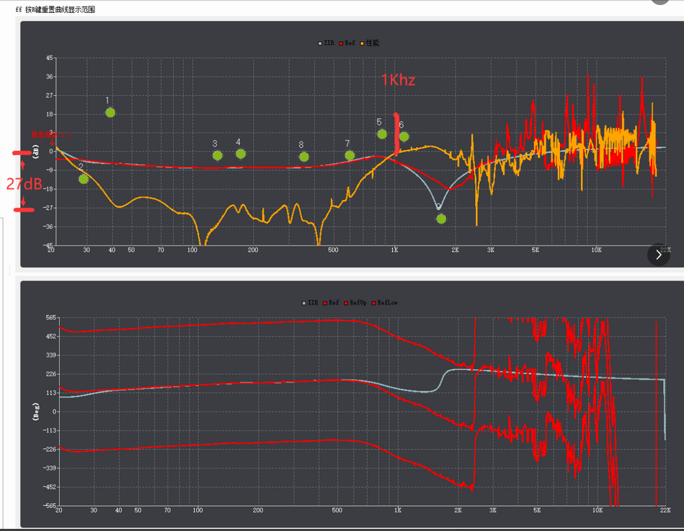Select filter node 1 on the dB chart

110,113
